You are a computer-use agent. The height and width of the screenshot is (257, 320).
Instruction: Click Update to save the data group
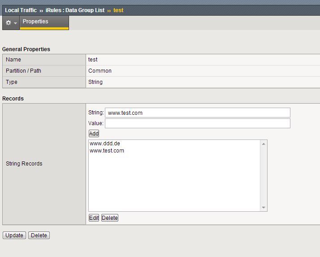pos(14,235)
